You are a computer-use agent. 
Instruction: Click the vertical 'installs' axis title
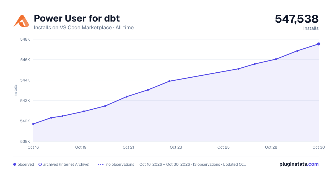(x=15, y=90)
